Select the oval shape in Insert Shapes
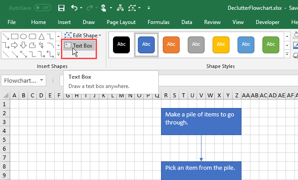Image resolution: width=298 pixels, height=180 pixels. (23, 36)
